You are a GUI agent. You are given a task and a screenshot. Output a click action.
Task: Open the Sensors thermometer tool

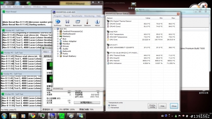87,22
